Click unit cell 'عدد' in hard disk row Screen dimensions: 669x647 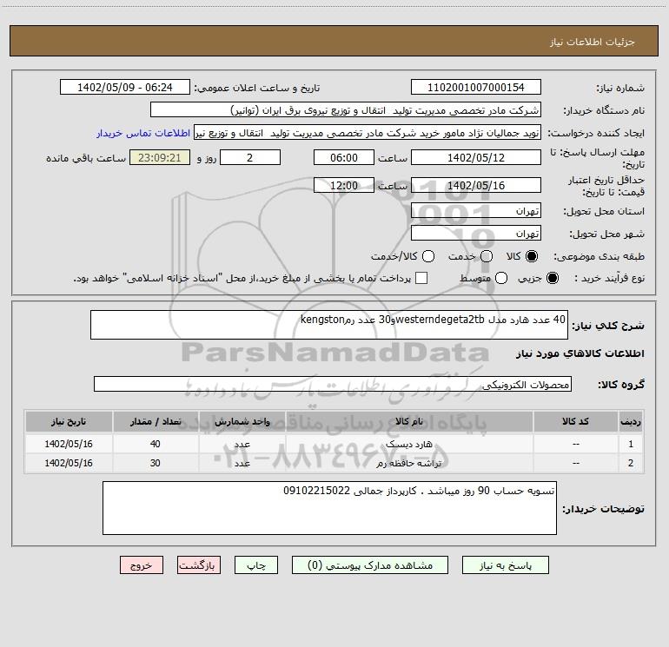242,444
